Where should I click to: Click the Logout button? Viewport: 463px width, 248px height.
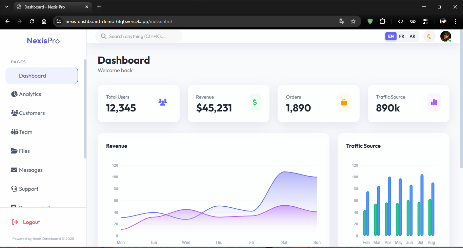click(25, 222)
